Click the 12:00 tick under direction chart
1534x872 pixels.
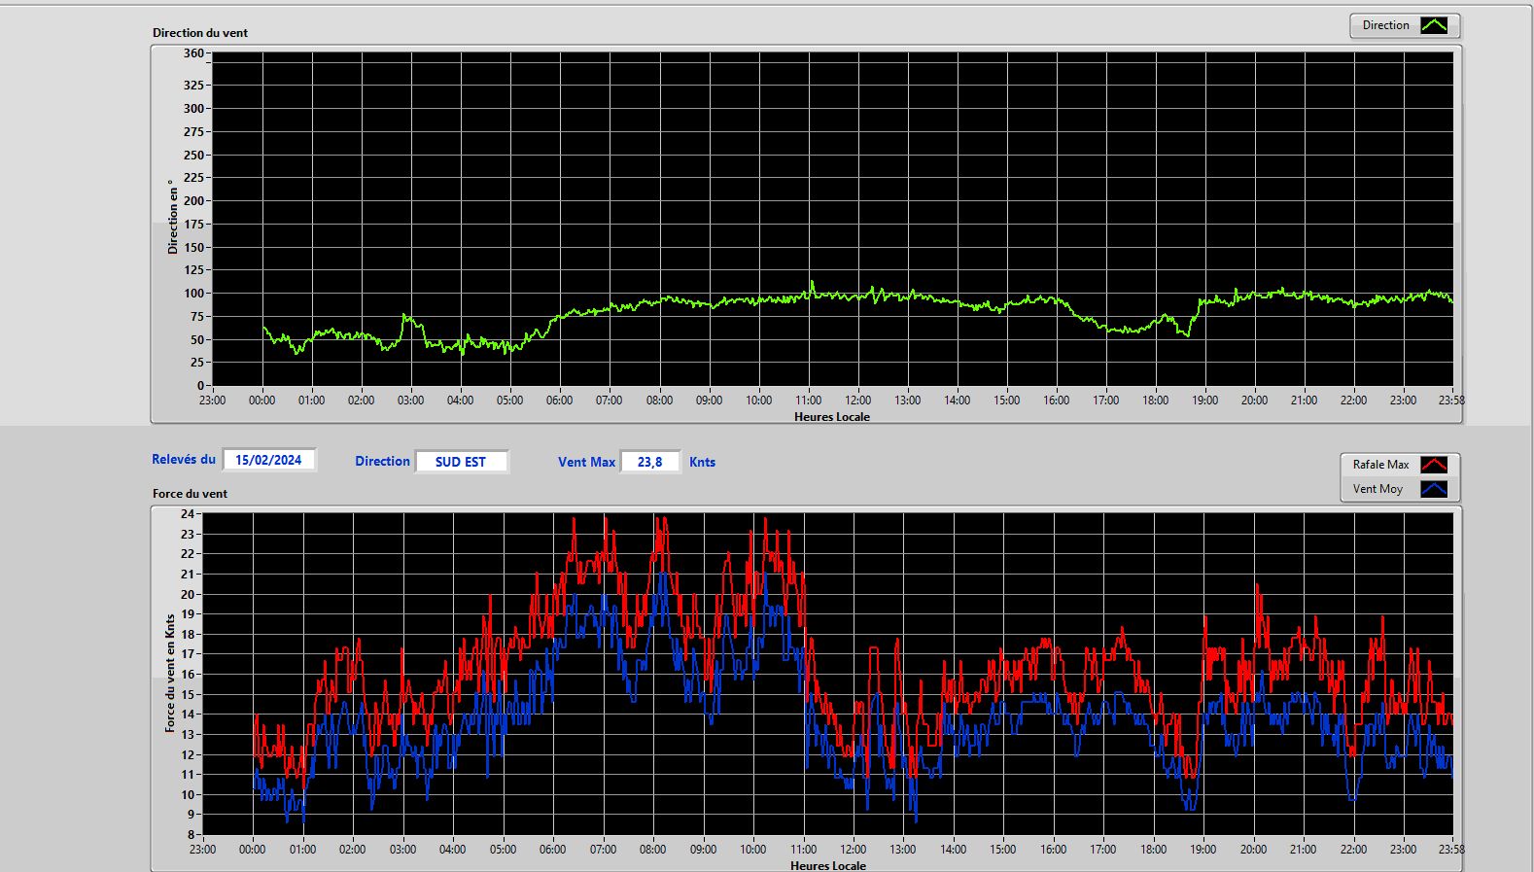[x=857, y=401]
